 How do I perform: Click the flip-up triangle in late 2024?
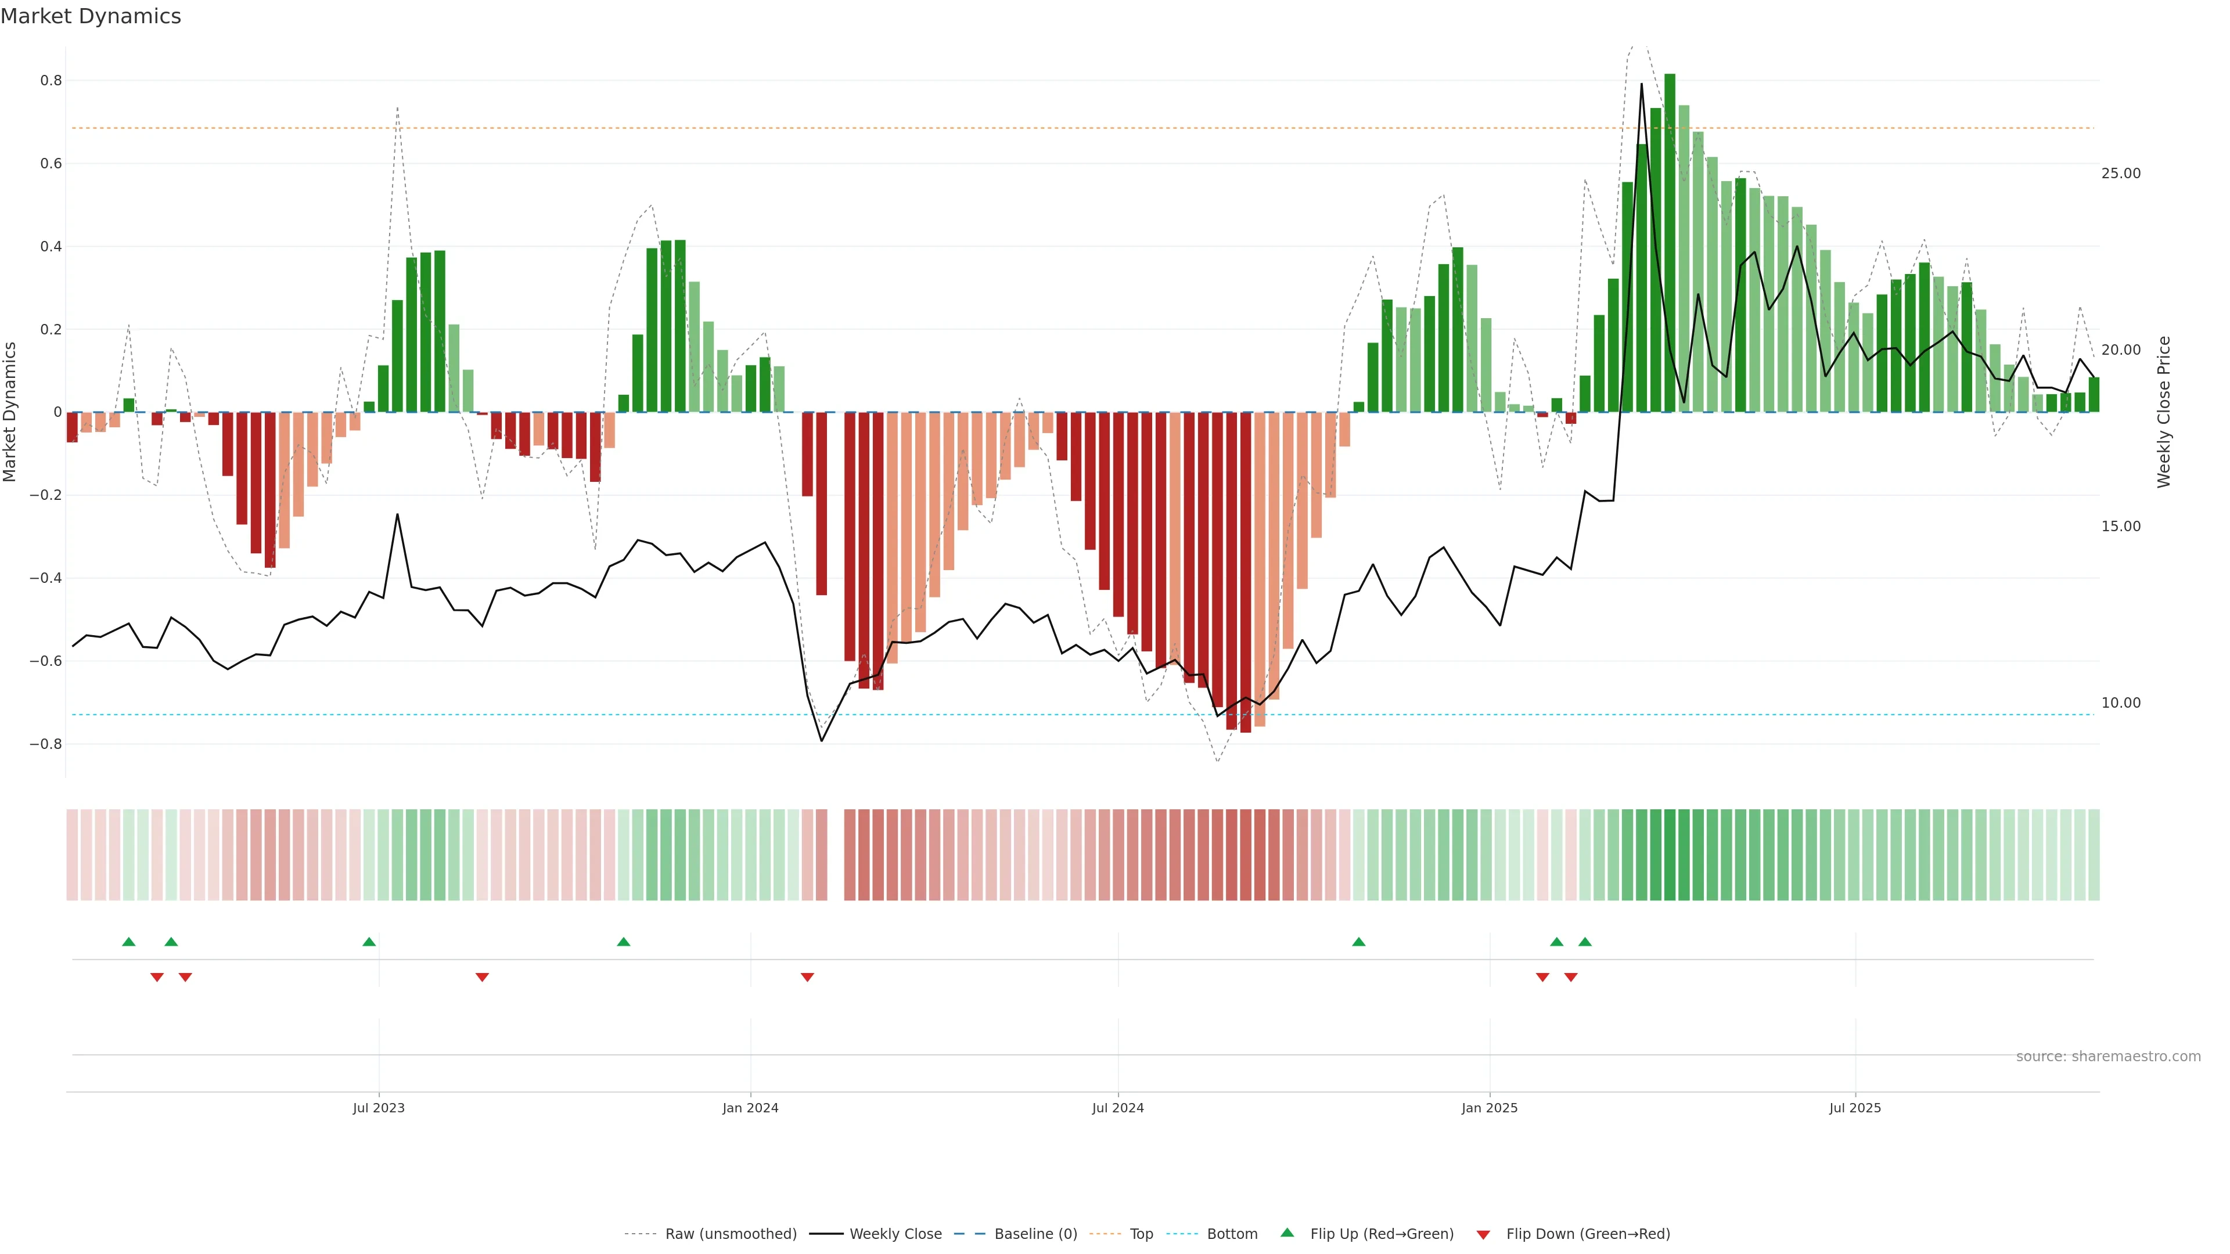click(1358, 942)
